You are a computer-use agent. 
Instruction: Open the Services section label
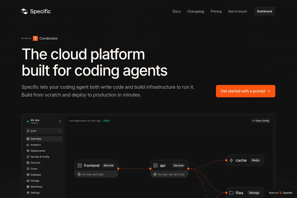click(35, 163)
